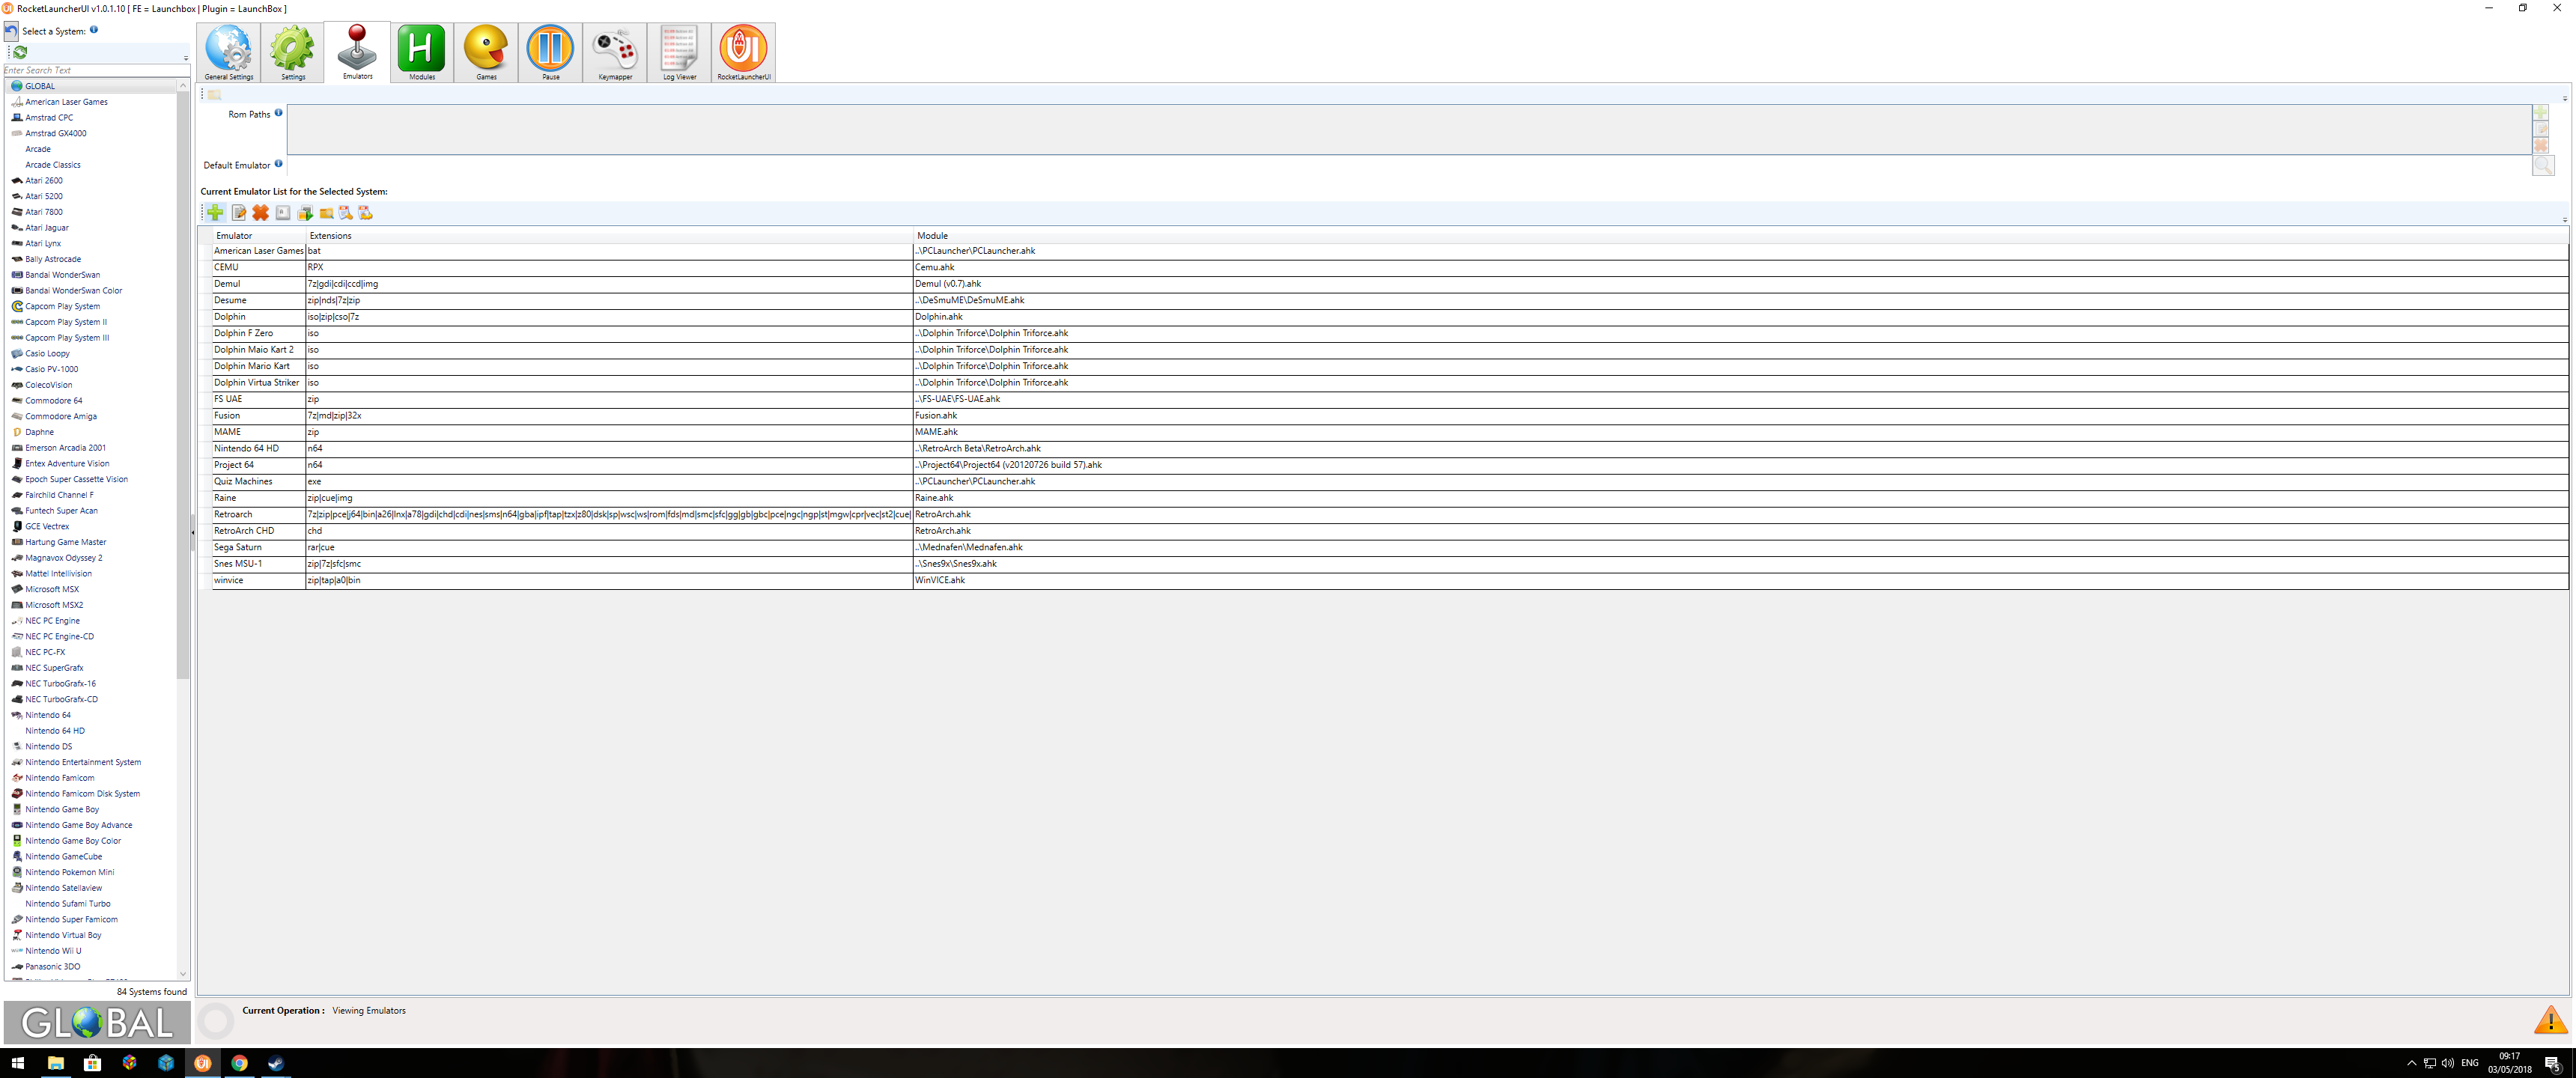
Task: Refresh the systems list with green arrows icon
Action: pos(20,52)
